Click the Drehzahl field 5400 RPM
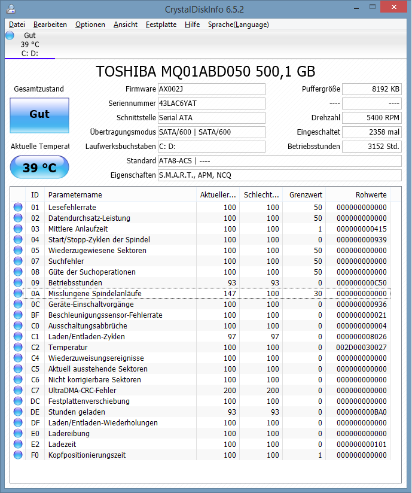The image size is (412, 493). pyautogui.click(x=372, y=118)
